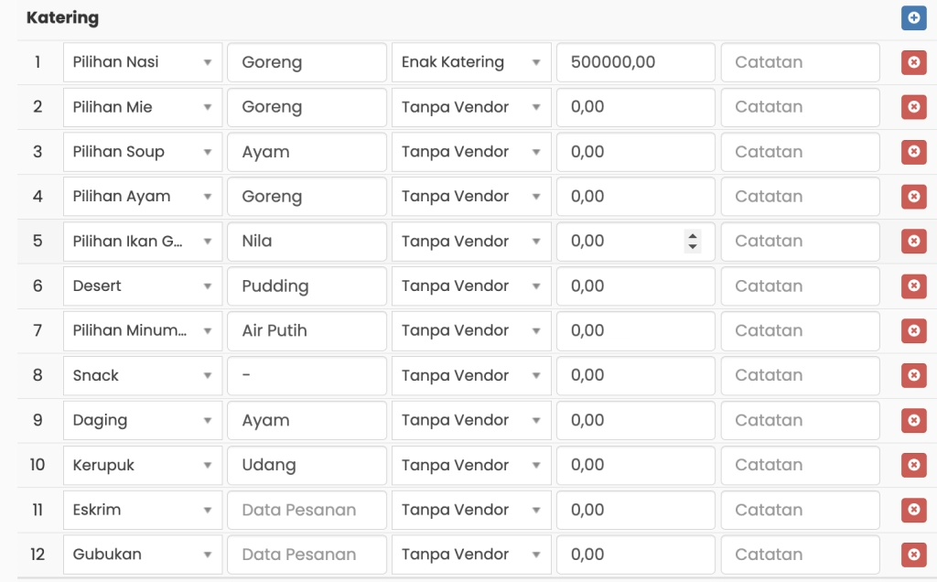Click the 500000,00 price field
This screenshot has height=582, width=937.
635,62
